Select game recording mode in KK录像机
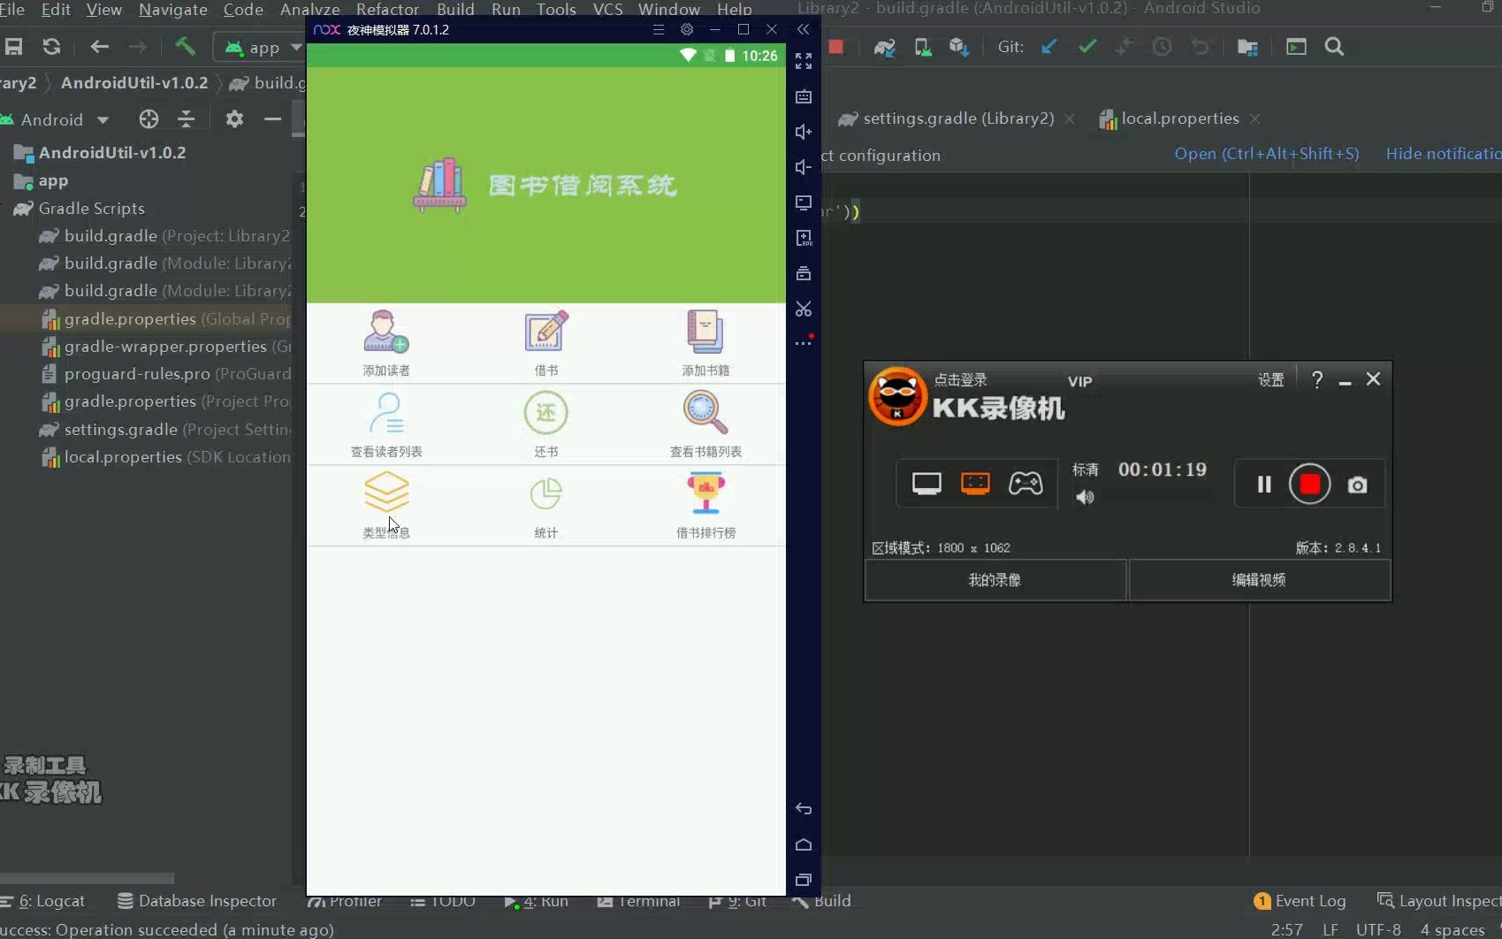This screenshot has height=939, width=1502. tap(1025, 483)
